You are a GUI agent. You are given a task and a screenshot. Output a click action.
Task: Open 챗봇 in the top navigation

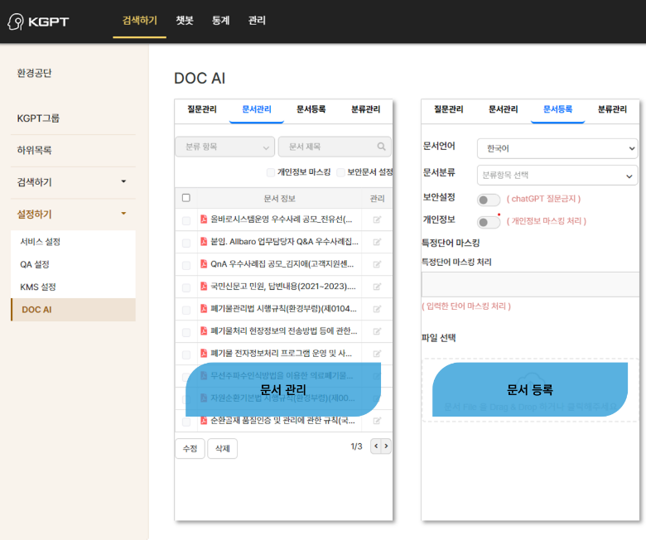click(x=185, y=21)
